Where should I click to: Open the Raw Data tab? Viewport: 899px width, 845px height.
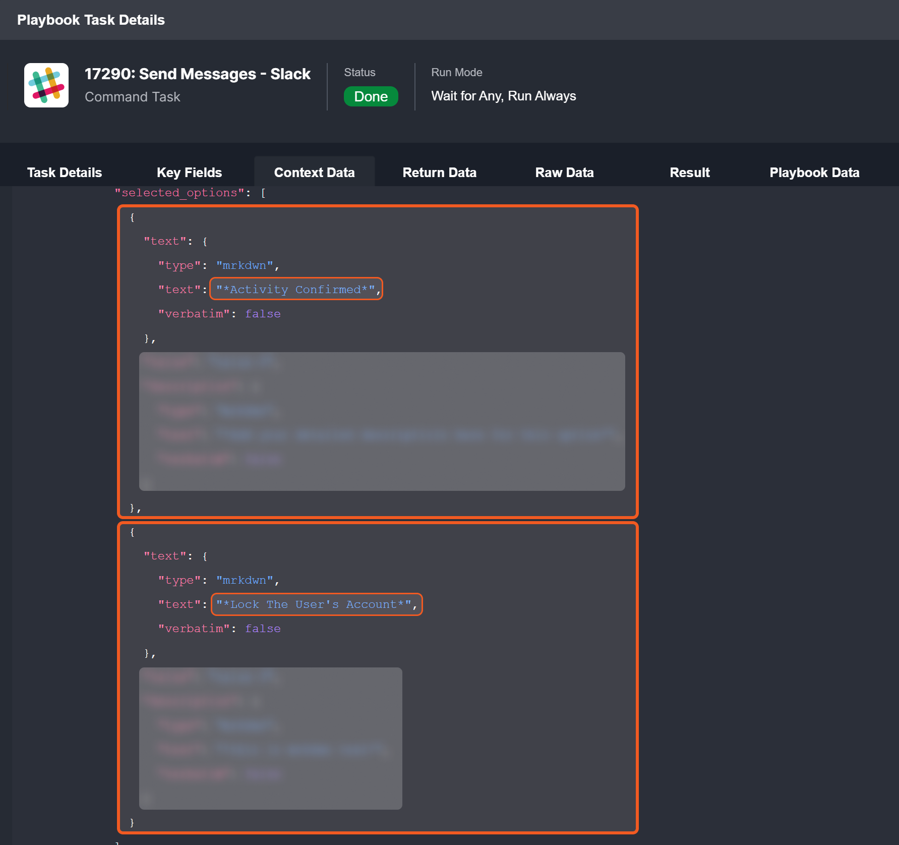(564, 173)
